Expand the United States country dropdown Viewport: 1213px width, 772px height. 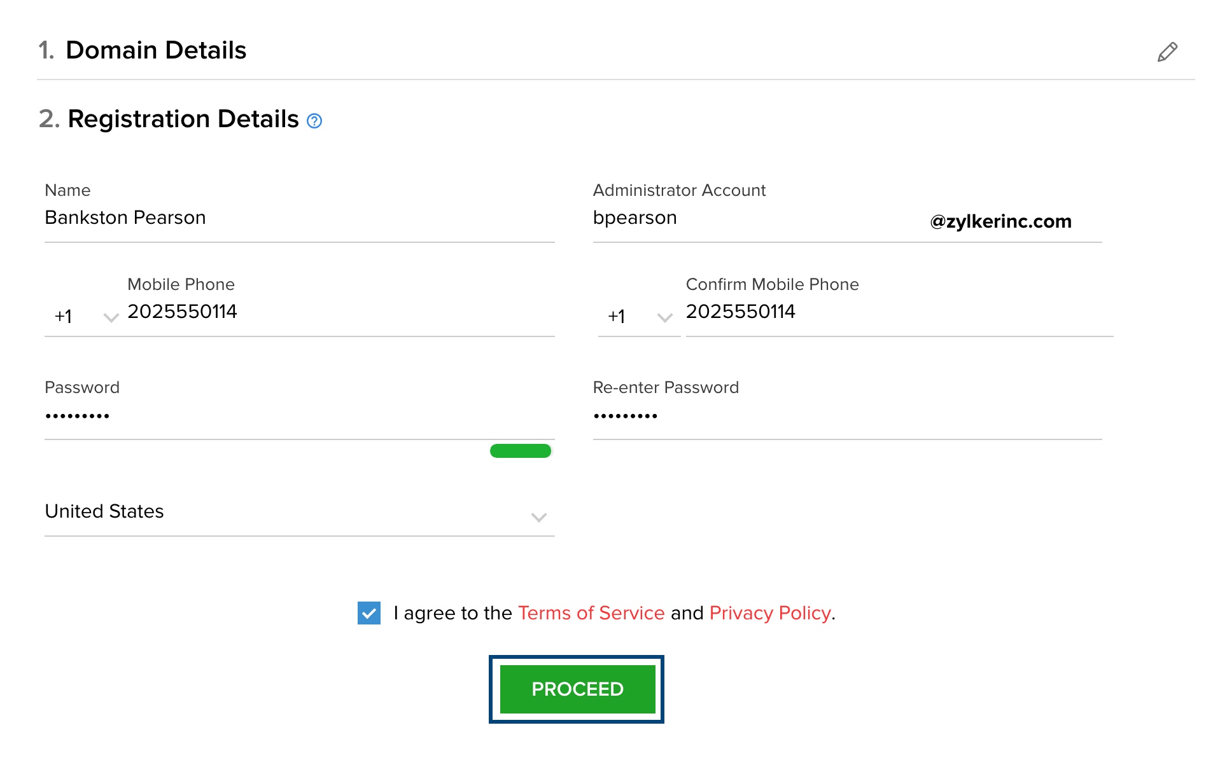pos(299,513)
